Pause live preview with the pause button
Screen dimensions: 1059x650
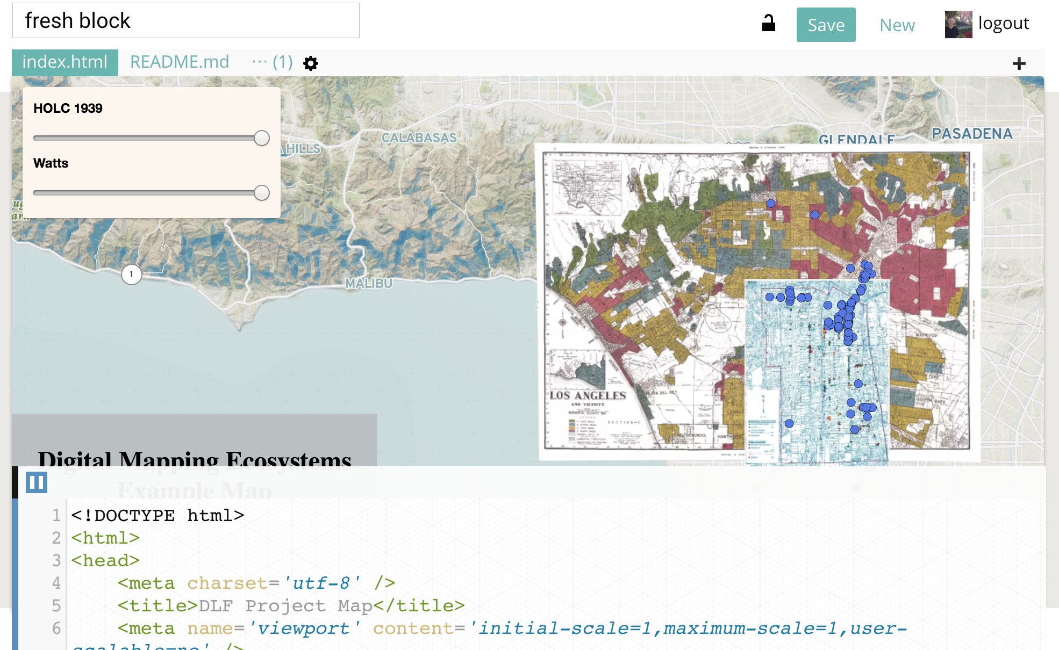37,482
